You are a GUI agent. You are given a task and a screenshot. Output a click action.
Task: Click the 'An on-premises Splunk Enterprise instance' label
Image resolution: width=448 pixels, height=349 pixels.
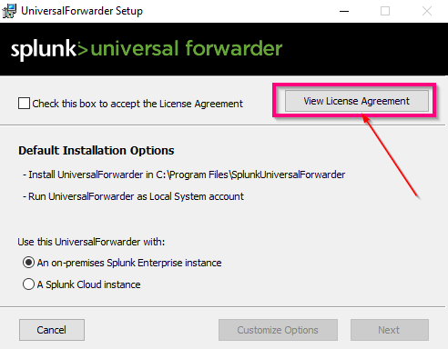coord(129,263)
